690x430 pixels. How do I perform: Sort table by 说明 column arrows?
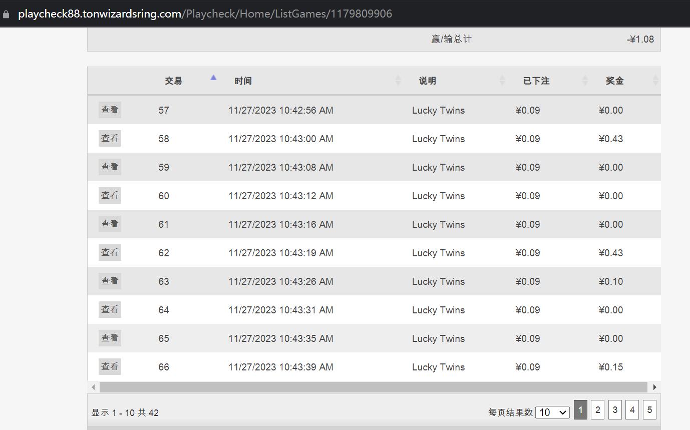(502, 80)
